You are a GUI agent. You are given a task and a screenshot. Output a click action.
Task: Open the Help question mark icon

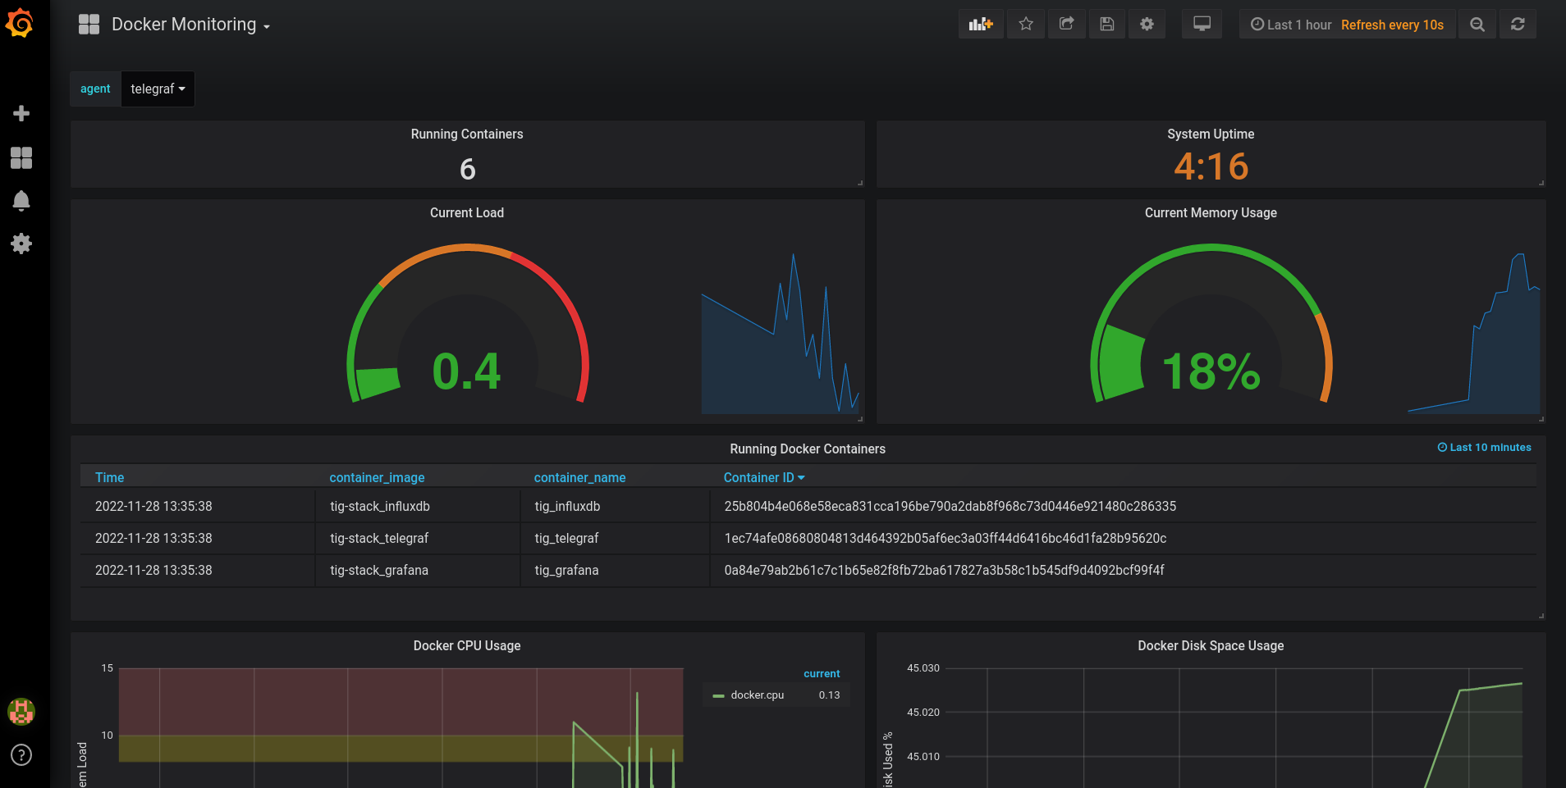21,754
